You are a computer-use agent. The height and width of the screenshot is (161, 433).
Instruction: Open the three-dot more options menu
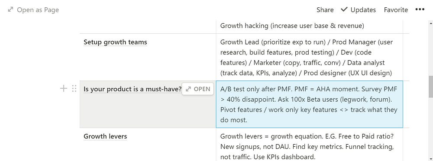[x=420, y=10]
